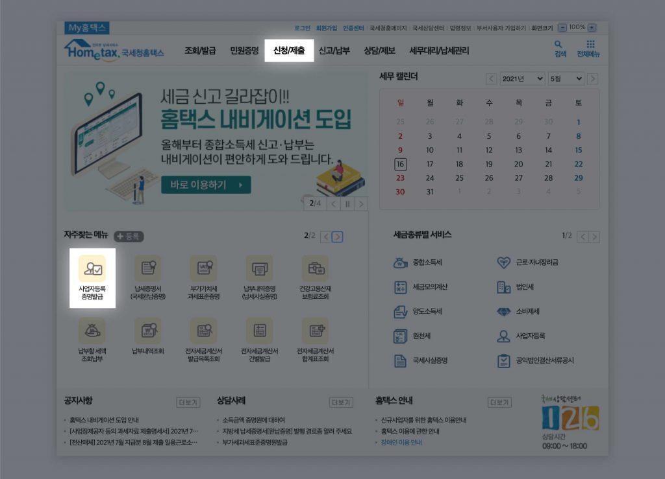Click 로그인 link at top
The height and width of the screenshot is (479, 665).
(303, 28)
